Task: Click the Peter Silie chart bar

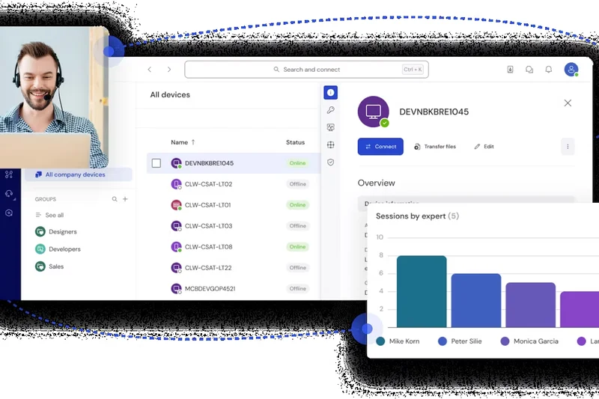Action: 476,300
